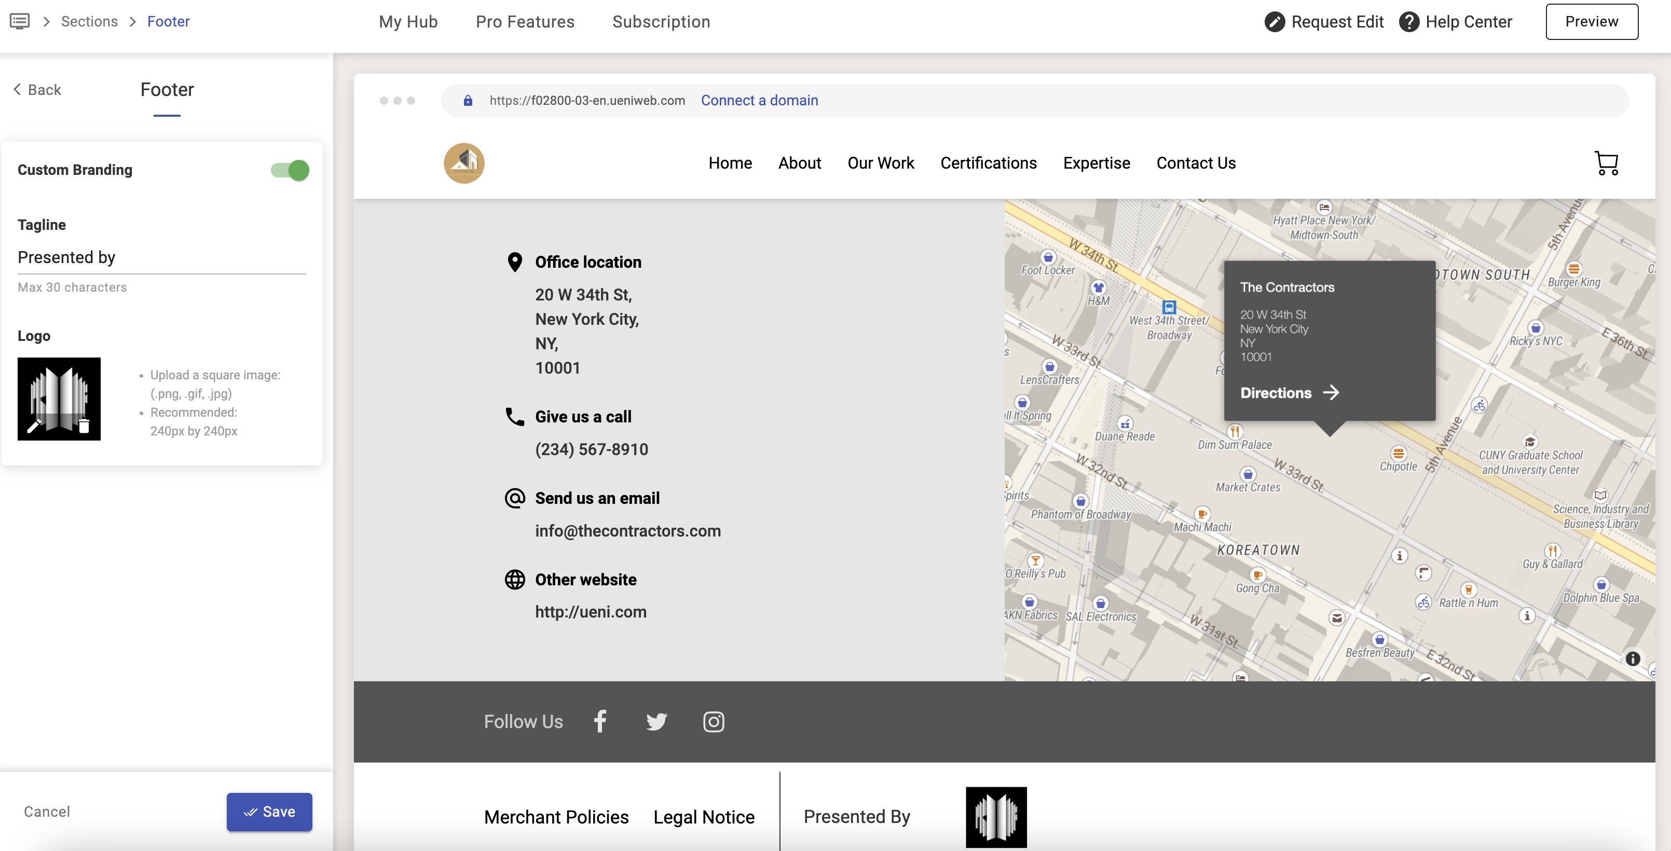The height and width of the screenshot is (851, 1671).
Task: Click the Tagline input field
Action: tap(161, 257)
